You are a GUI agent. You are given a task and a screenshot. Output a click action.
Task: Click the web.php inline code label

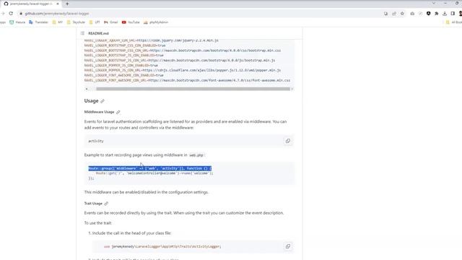click(x=196, y=155)
